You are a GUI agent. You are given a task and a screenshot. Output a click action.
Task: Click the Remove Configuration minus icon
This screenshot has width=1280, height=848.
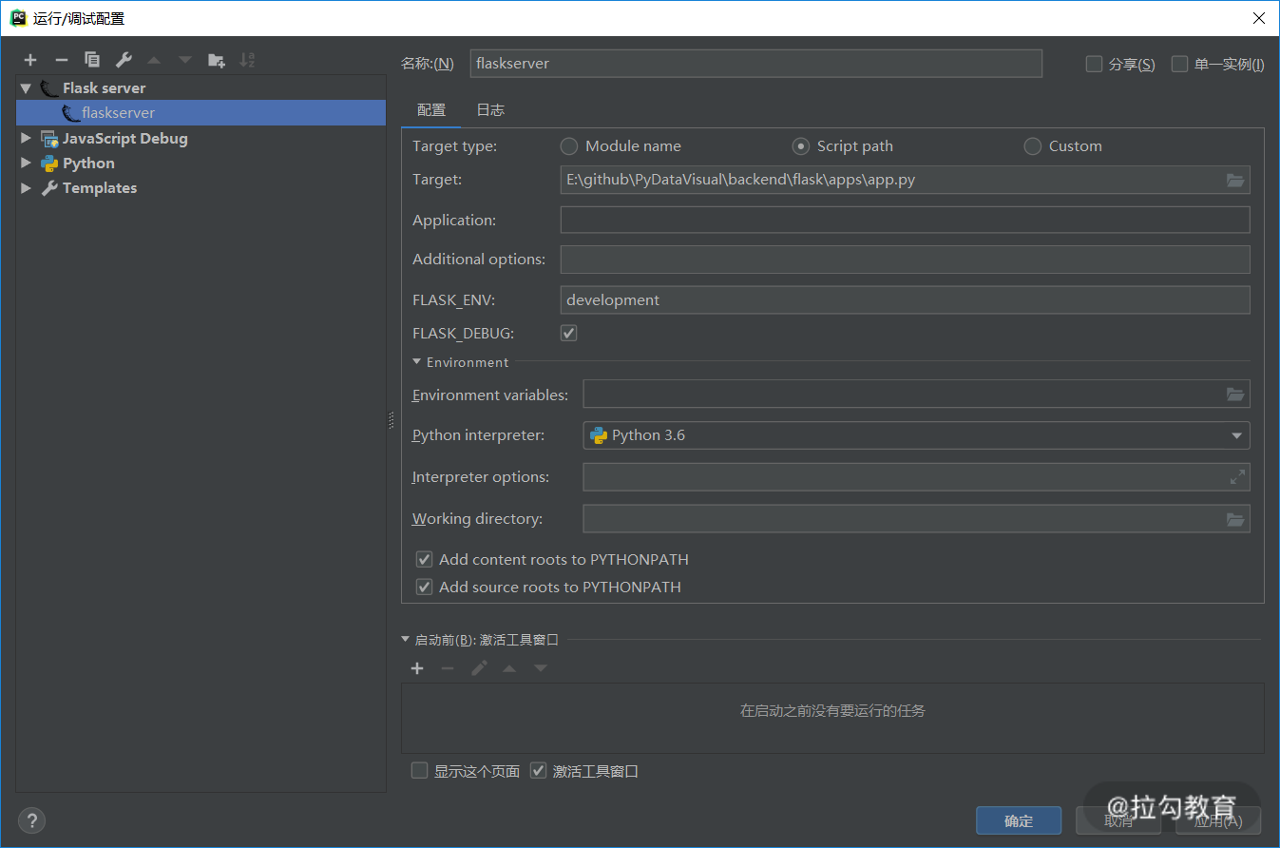62,60
